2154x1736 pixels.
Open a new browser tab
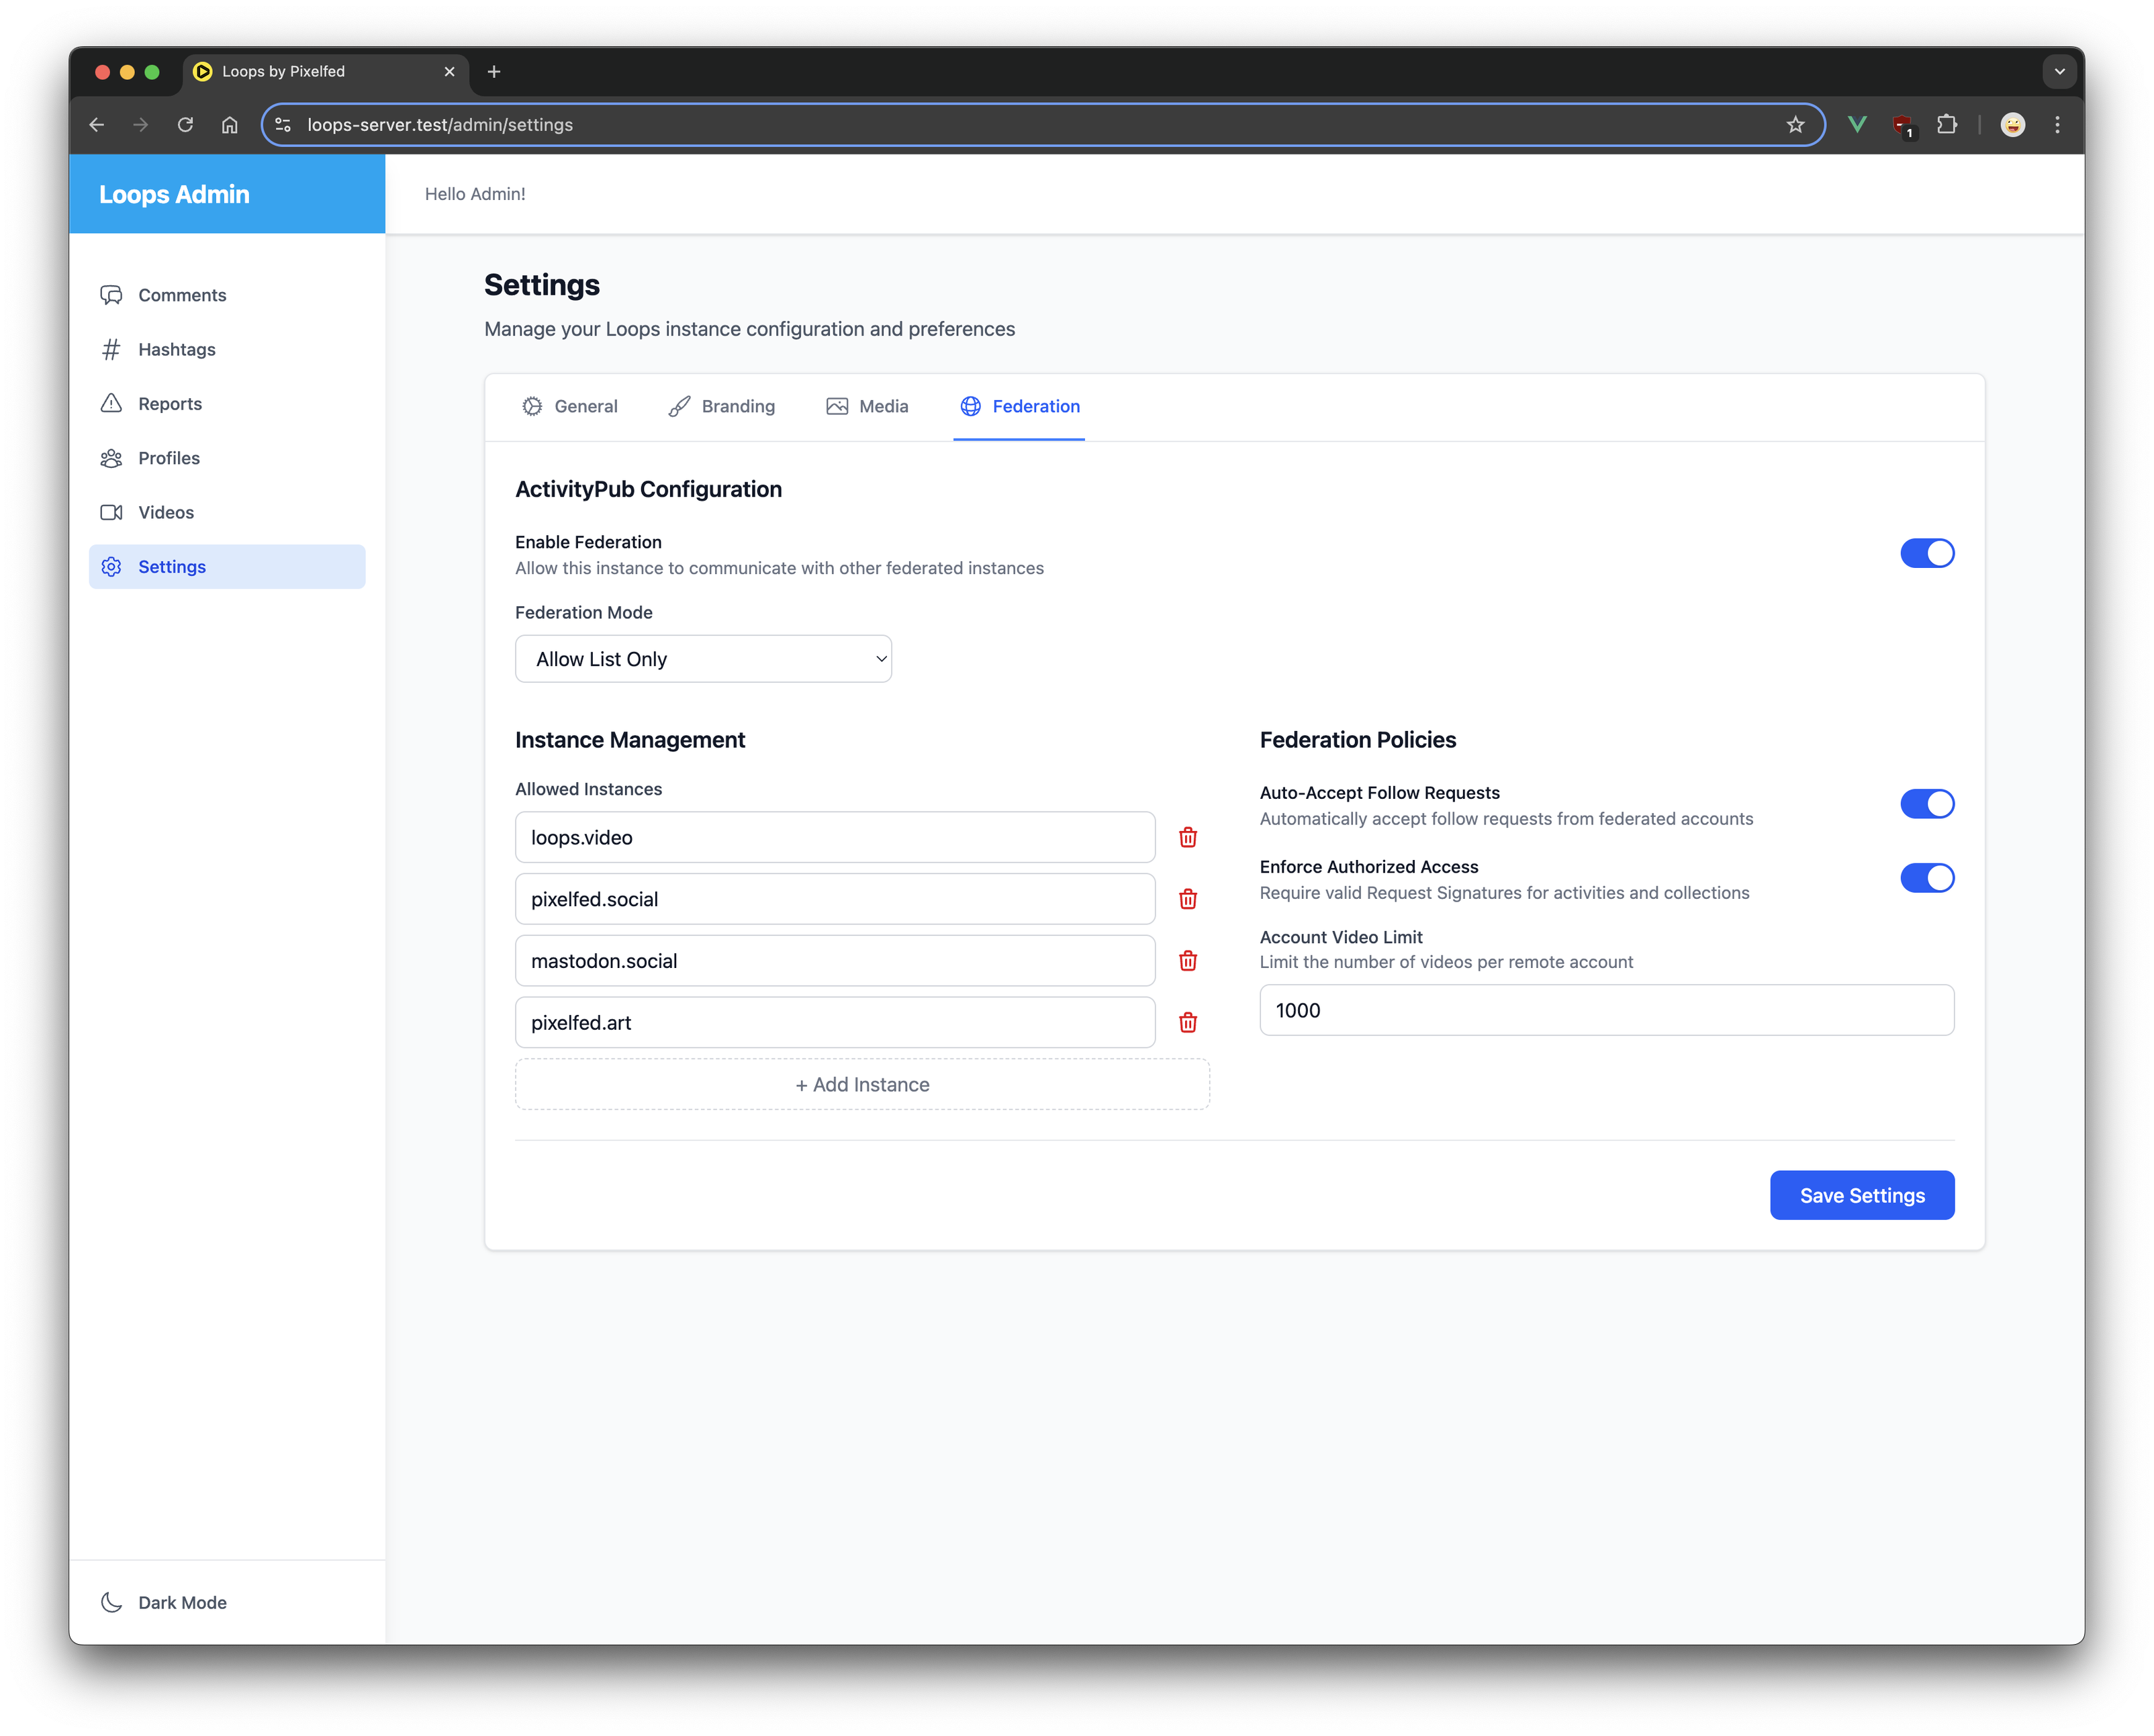[x=494, y=71]
